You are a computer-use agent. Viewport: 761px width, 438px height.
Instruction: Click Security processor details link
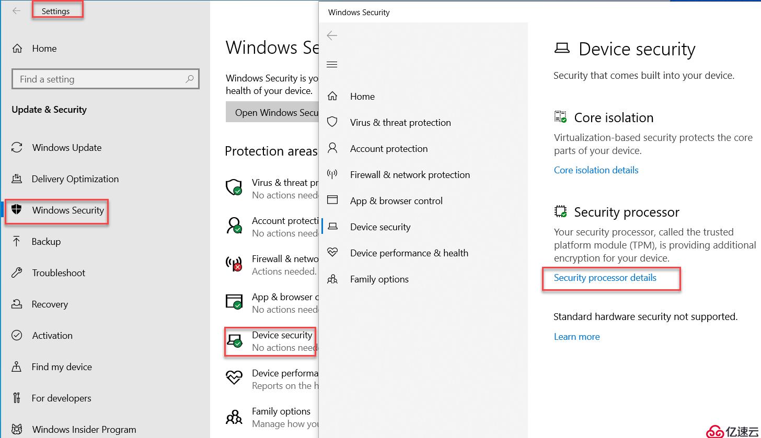pos(605,278)
